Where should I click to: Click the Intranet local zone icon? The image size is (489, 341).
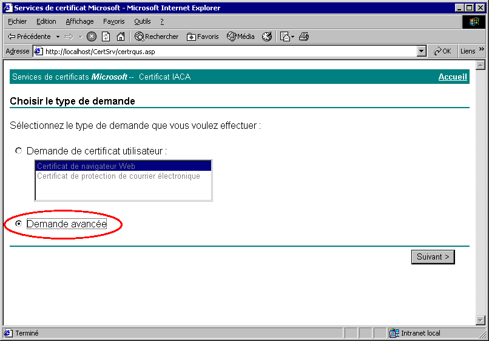(x=394, y=333)
